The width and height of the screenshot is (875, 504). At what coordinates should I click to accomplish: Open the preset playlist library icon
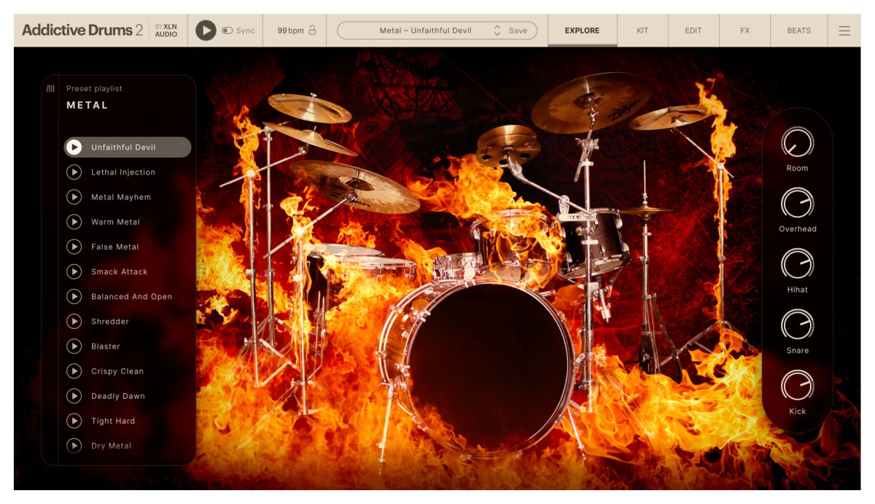click(x=50, y=89)
